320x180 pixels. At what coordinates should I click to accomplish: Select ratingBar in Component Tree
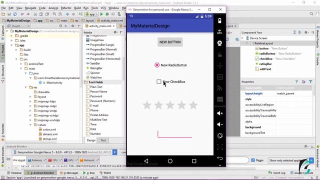tap(265, 64)
